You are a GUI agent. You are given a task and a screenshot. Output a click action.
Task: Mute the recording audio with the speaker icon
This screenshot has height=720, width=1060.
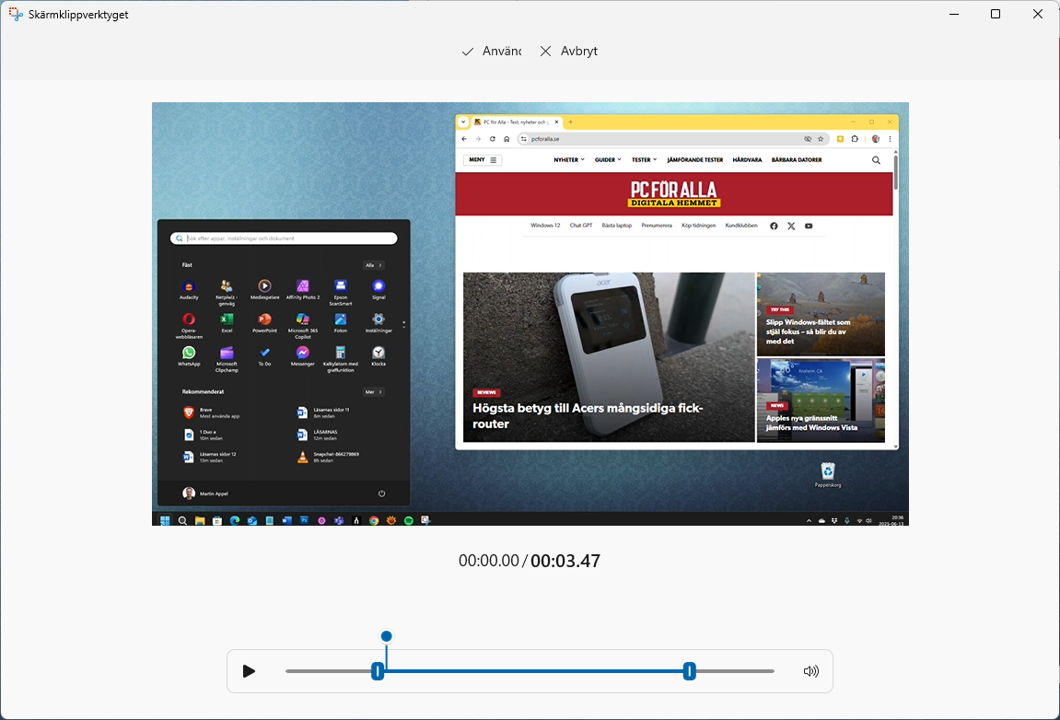pos(810,671)
